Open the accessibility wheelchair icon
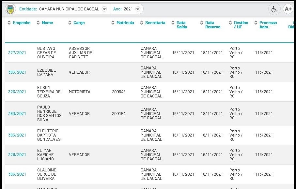Screen dimensions: 296x189 coord(274,9)
